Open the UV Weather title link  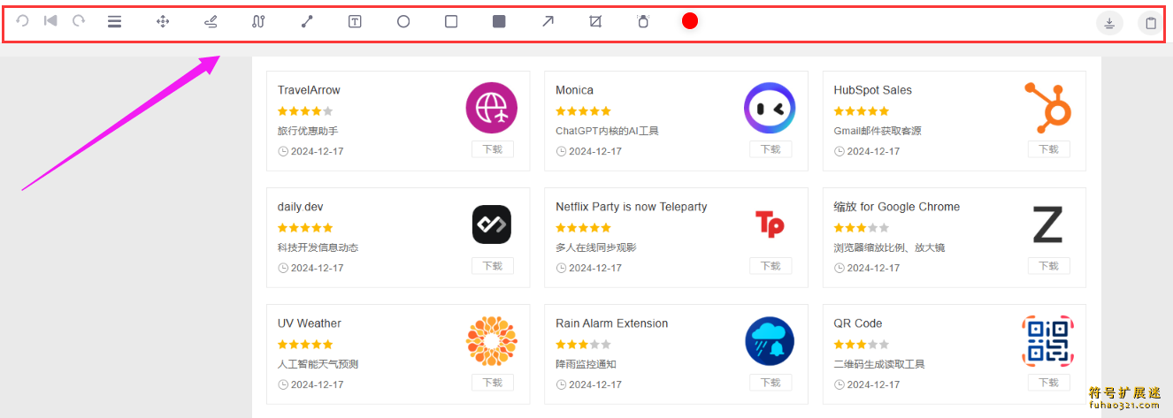tap(310, 323)
